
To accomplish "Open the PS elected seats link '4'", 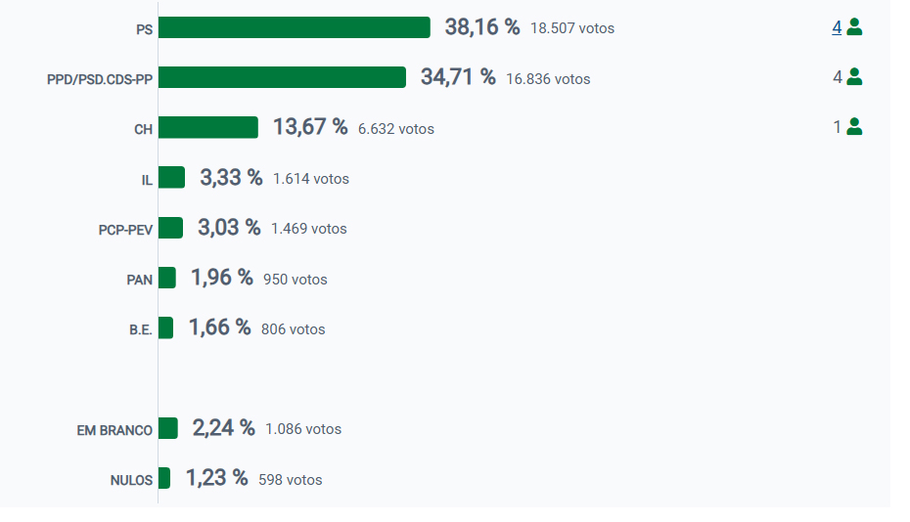I will 837,27.
